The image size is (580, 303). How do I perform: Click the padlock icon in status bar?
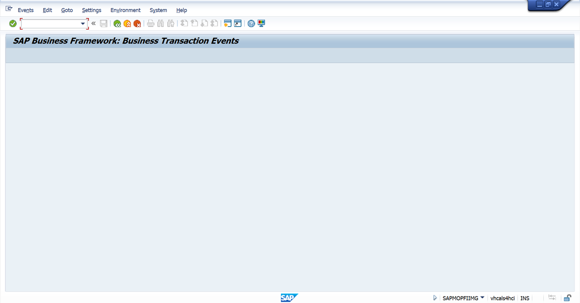[x=567, y=298]
